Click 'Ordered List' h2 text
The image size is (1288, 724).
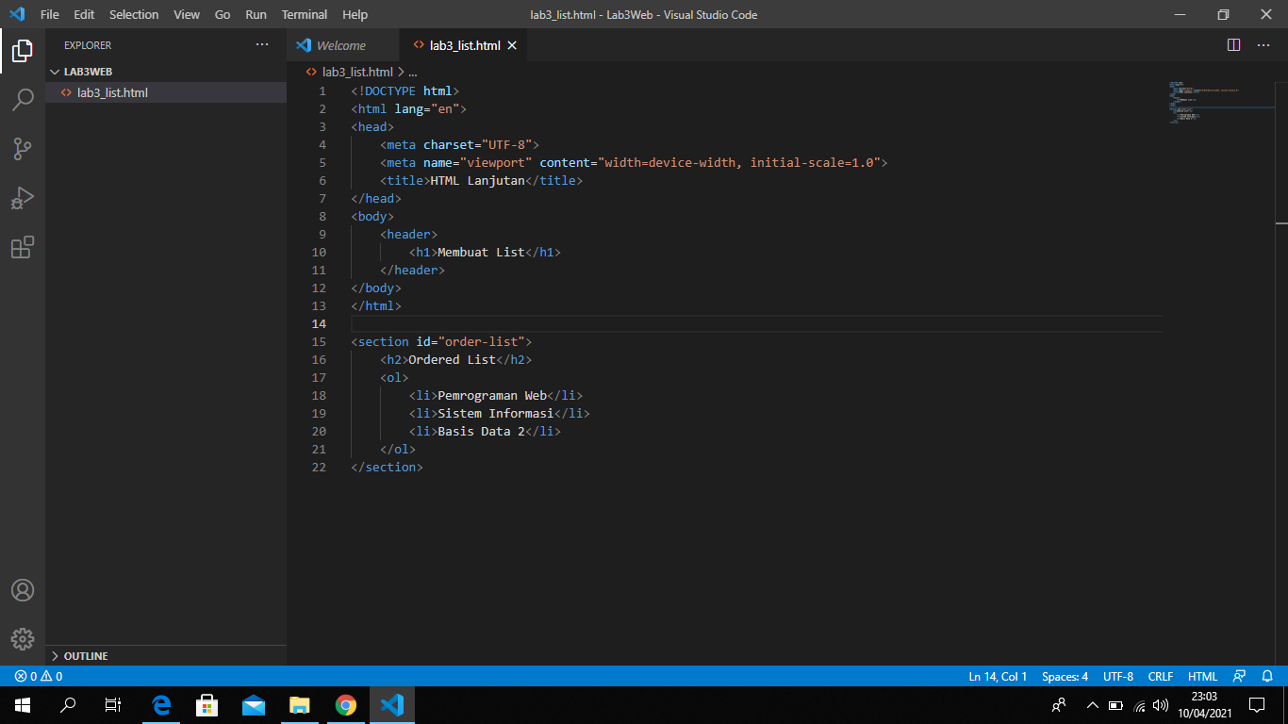coord(452,359)
